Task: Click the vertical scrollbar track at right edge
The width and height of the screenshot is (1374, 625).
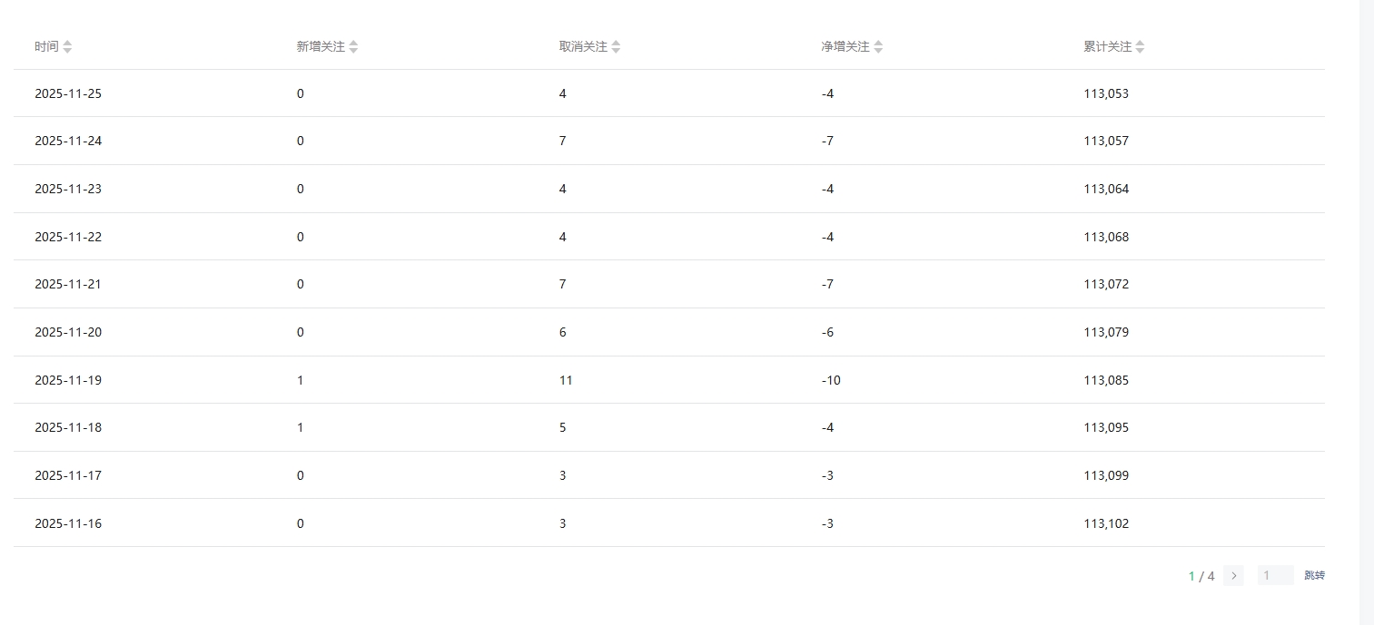Action: pos(1366,312)
